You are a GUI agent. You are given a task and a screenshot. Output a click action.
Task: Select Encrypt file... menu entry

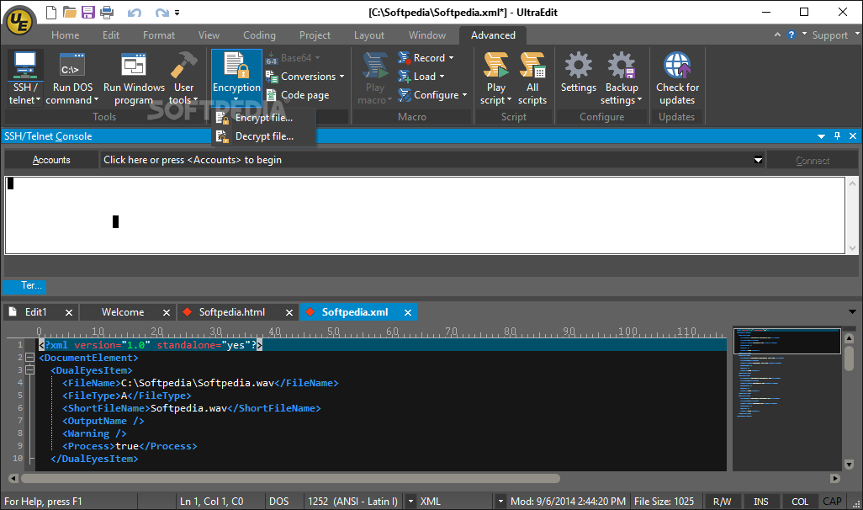point(263,117)
